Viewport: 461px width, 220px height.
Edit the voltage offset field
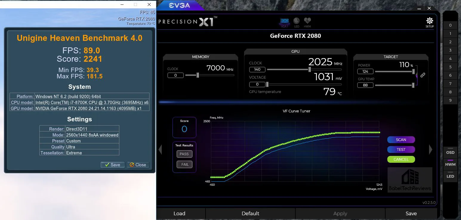click(257, 84)
